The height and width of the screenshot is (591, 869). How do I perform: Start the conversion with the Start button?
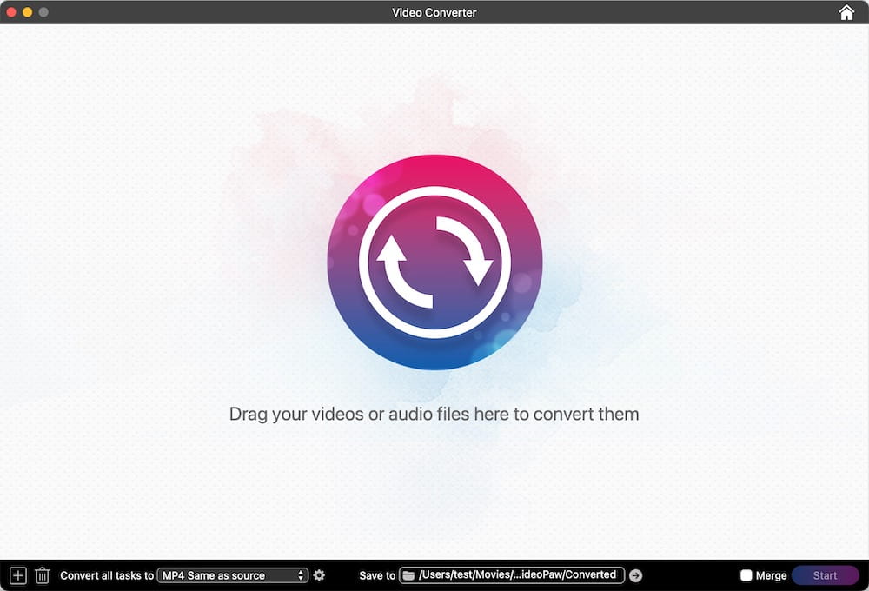click(x=824, y=574)
